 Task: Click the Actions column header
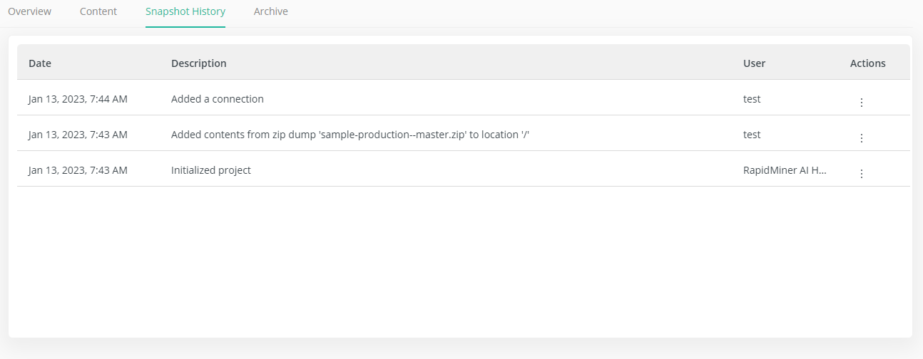pyautogui.click(x=867, y=63)
